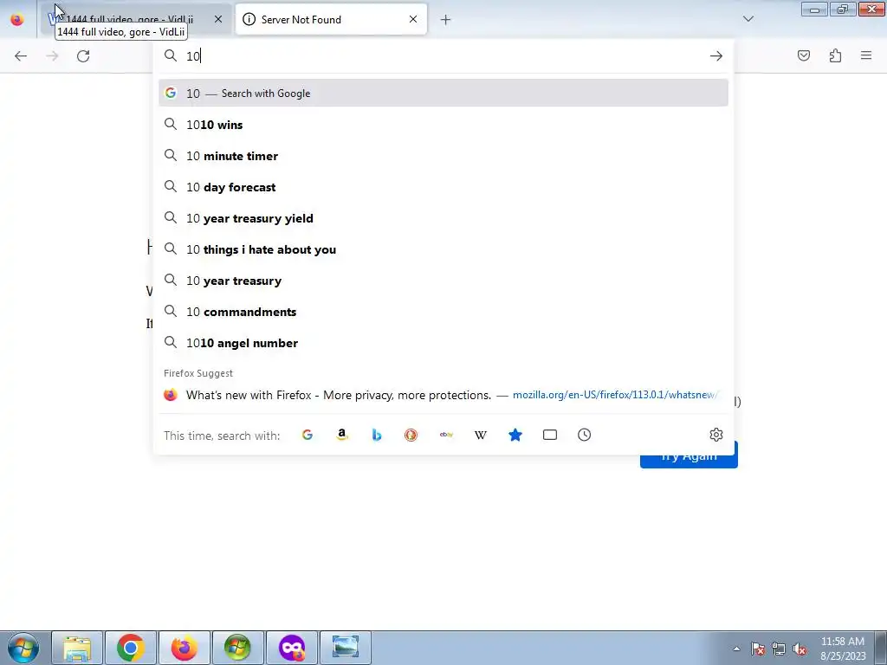Open the Extensions puzzle icon
This screenshot has height=665, width=887.
click(835, 55)
